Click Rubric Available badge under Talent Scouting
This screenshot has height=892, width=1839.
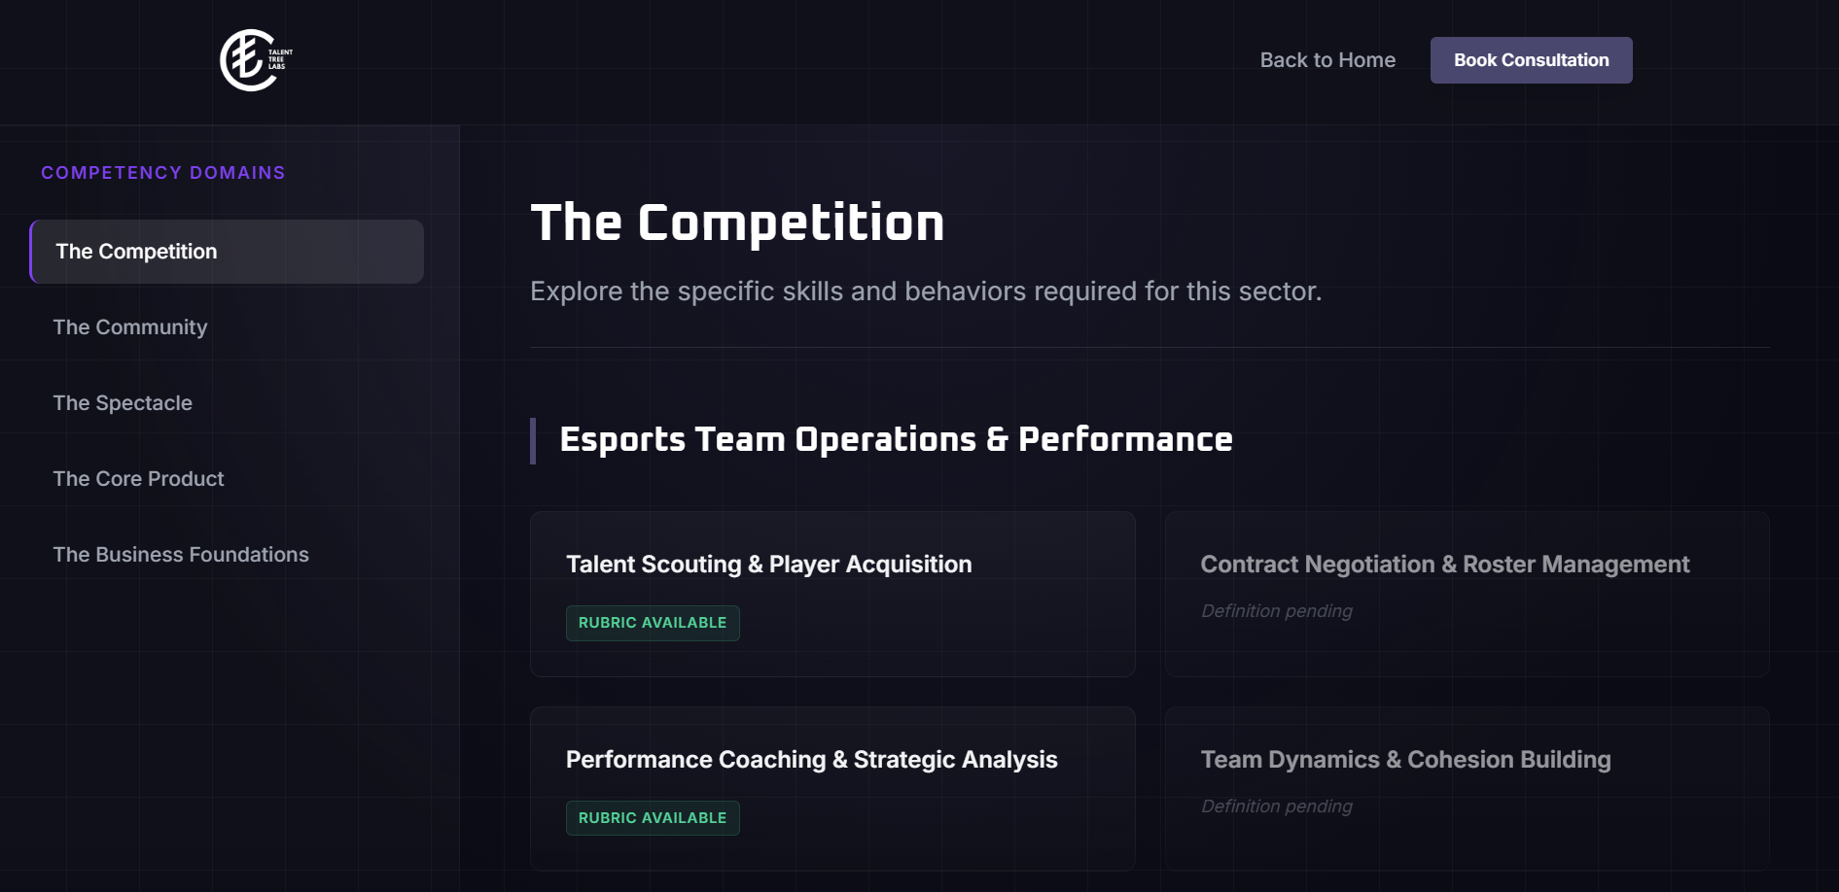(x=653, y=623)
